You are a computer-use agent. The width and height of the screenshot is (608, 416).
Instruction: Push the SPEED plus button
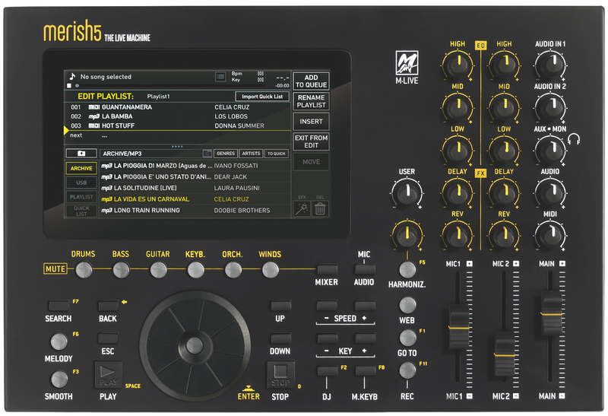pyautogui.click(x=365, y=306)
